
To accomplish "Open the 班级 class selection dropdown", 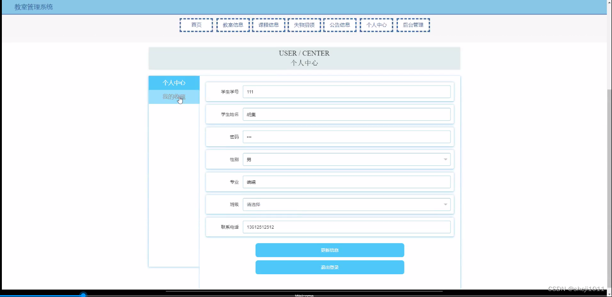I will pyautogui.click(x=346, y=204).
